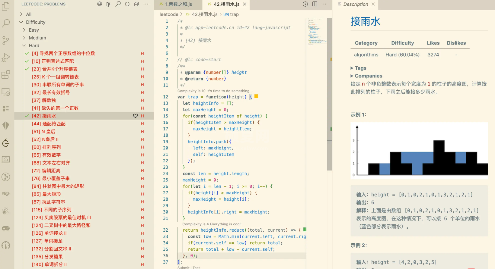Open problem [10] 正则表达式匹配

[53, 61]
